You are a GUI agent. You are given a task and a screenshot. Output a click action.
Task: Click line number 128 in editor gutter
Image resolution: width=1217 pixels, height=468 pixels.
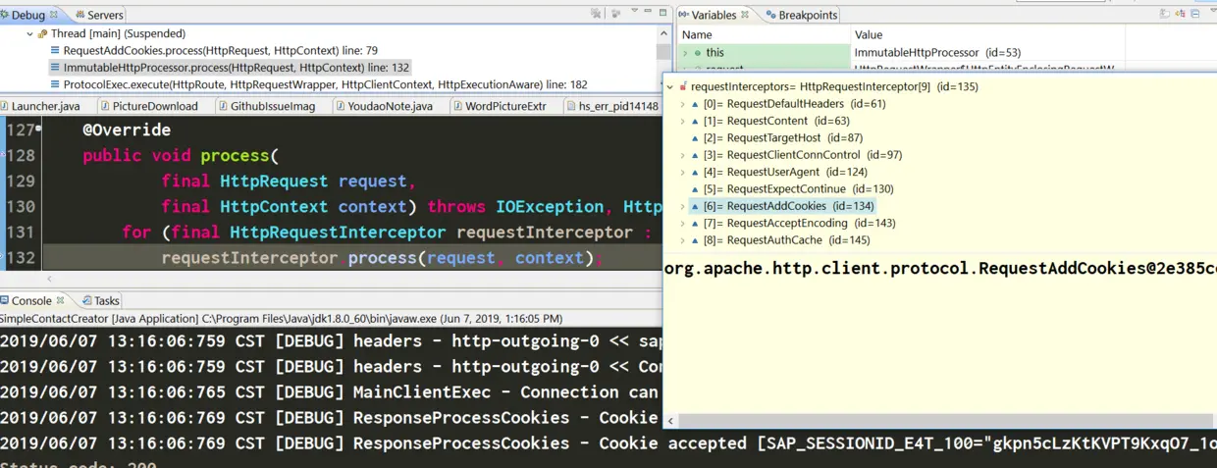point(21,155)
